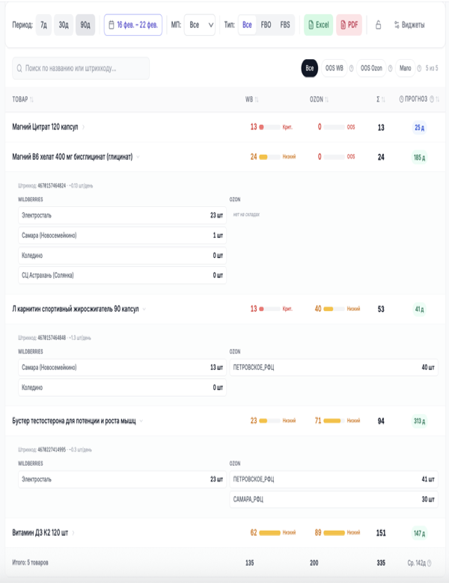Show only OOS Ozon products
This screenshot has height=583, width=449.
point(371,68)
